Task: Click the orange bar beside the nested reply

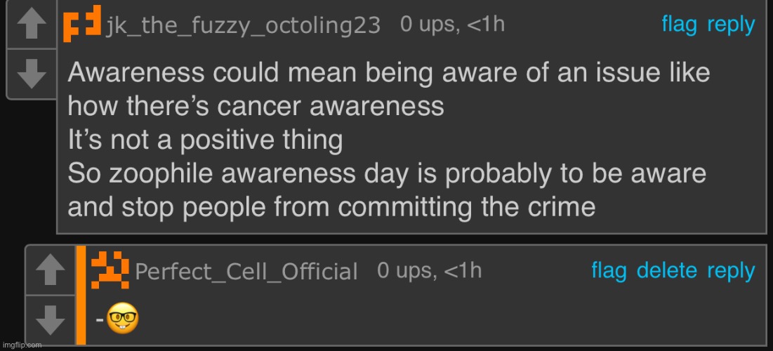Action: (81, 295)
